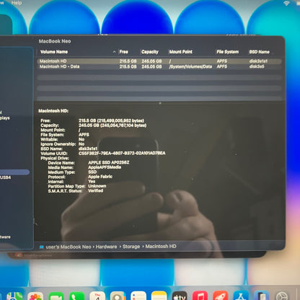The height and width of the screenshot is (300, 300).
Task: Launch the Music app from the Dock
Action: [200, 296]
